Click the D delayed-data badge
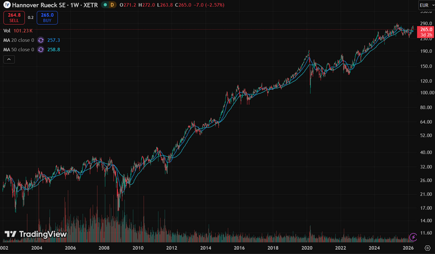Image resolution: width=435 pixels, height=254 pixels. [112, 5]
